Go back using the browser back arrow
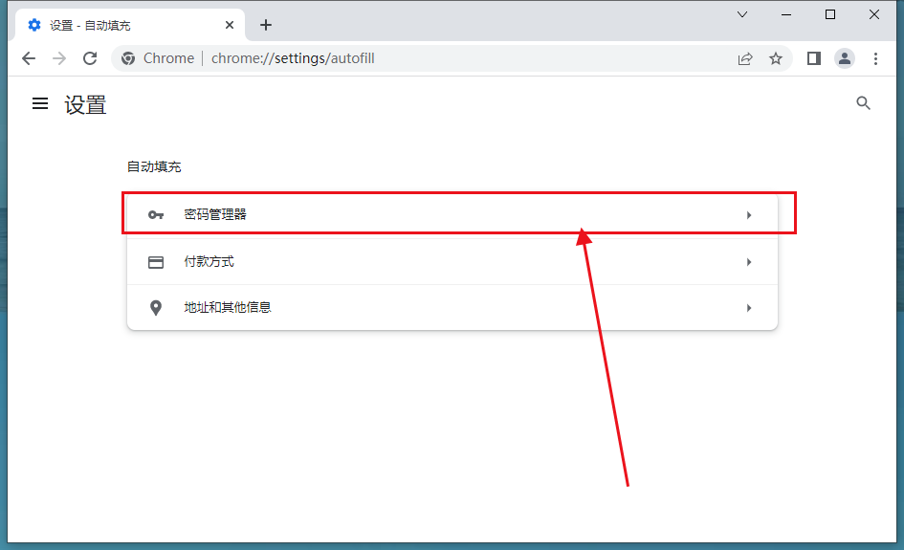This screenshot has width=904, height=550. pos(29,58)
